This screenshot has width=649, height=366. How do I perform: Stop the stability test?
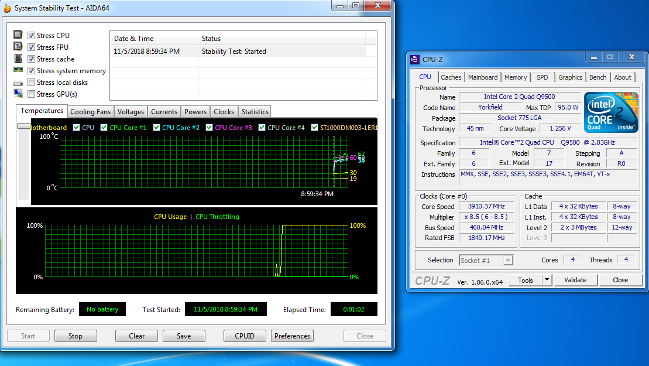pyautogui.click(x=75, y=336)
